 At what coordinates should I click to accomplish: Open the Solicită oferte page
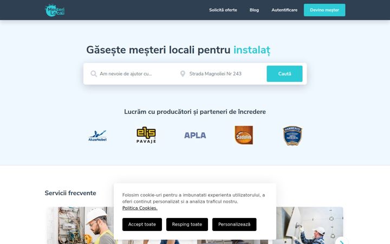point(223,10)
